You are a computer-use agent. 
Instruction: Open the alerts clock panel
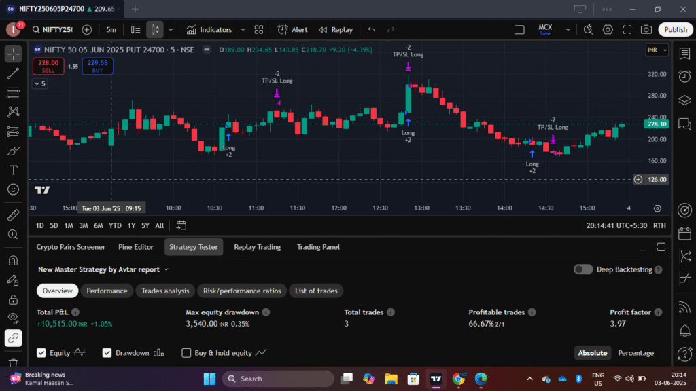point(684,77)
